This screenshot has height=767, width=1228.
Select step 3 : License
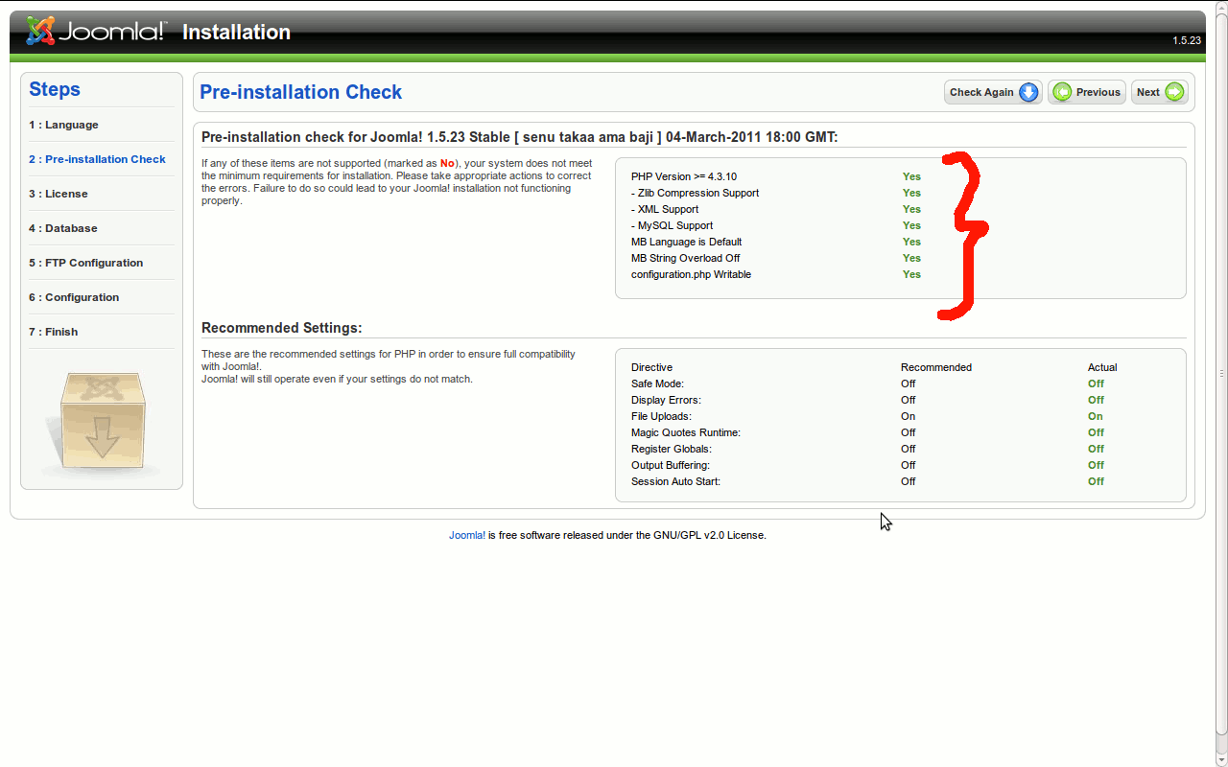58,194
